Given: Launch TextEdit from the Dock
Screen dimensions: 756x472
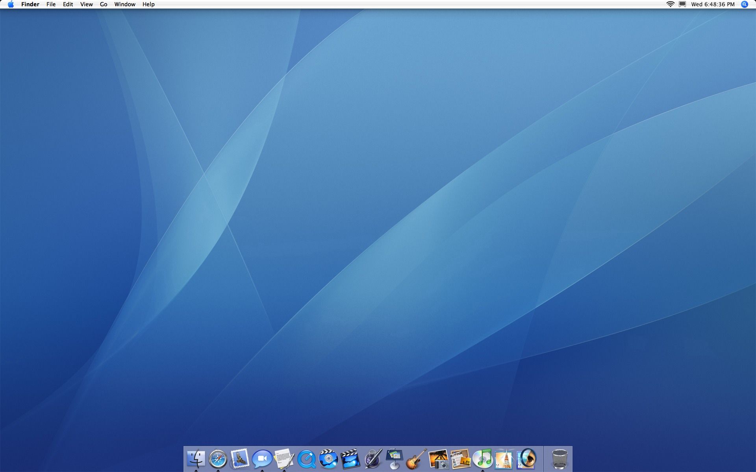Looking at the screenshot, I should pos(284,459).
